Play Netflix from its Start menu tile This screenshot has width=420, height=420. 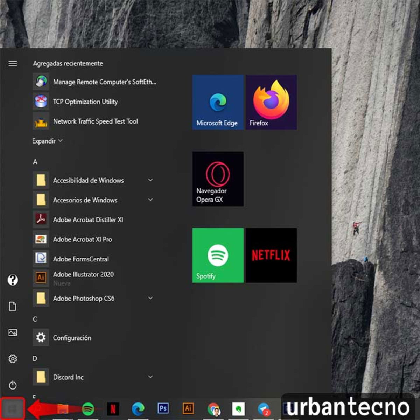272,255
